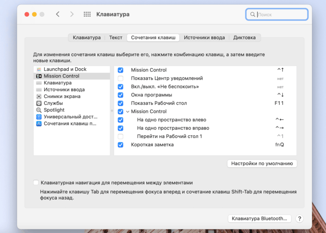Collapse the Mission Control group chevron
The image size is (326, 233).
[x=128, y=112]
